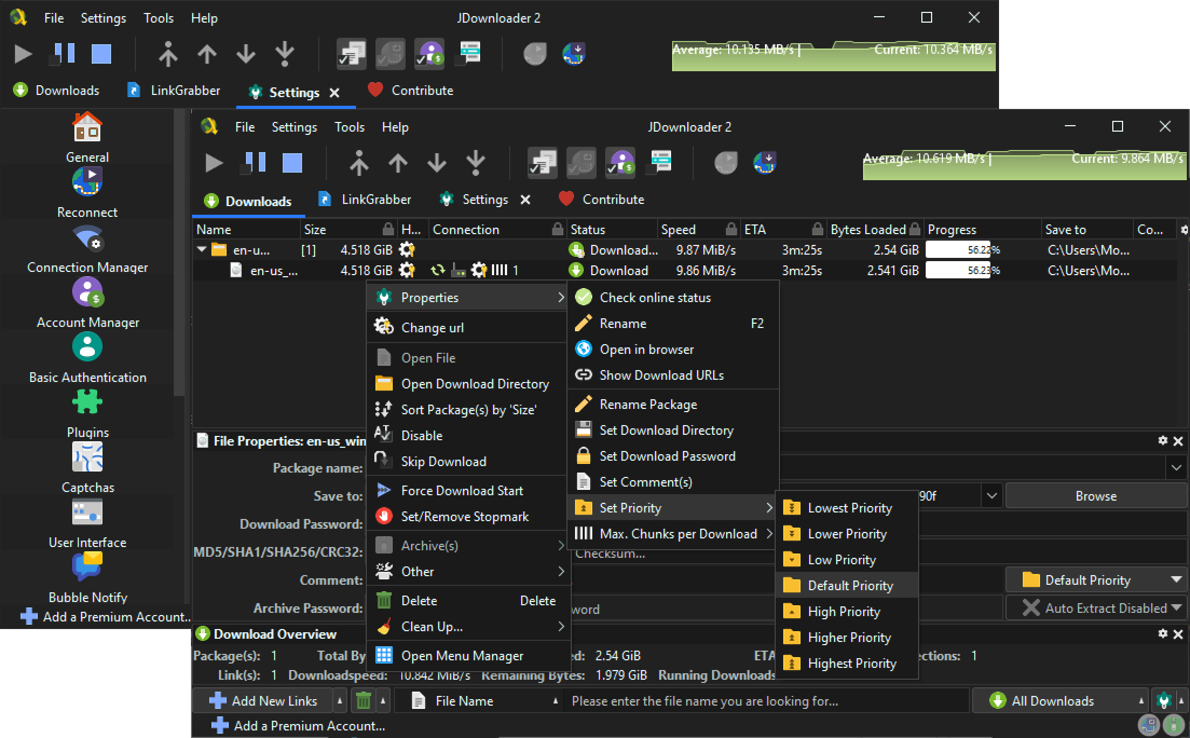Screen dimensions: 1190x738
Task: Switch to Contribute tab in front window
Action: tap(601, 200)
